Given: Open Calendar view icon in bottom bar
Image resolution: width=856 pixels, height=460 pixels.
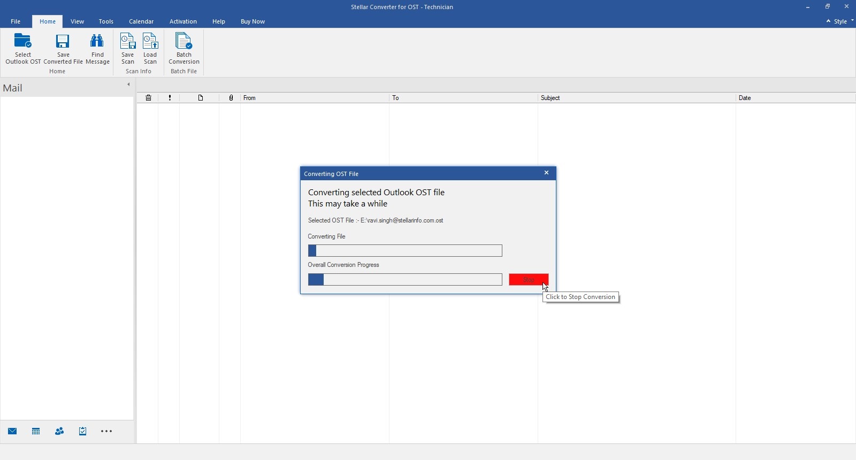Looking at the screenshot, I should click(36, 431).
